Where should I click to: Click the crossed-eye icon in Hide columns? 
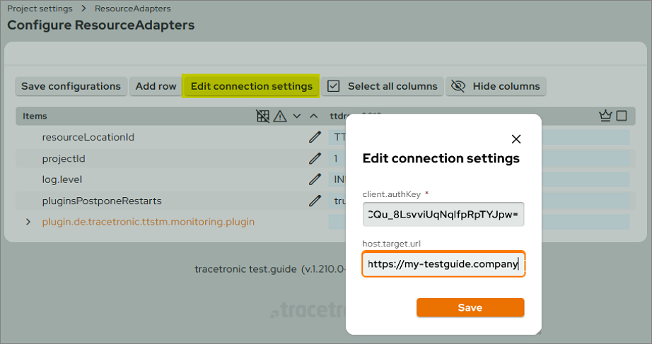(458, 86)
